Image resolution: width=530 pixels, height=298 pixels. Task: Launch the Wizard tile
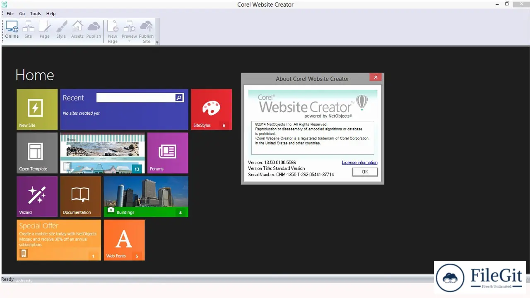[37, 196]
